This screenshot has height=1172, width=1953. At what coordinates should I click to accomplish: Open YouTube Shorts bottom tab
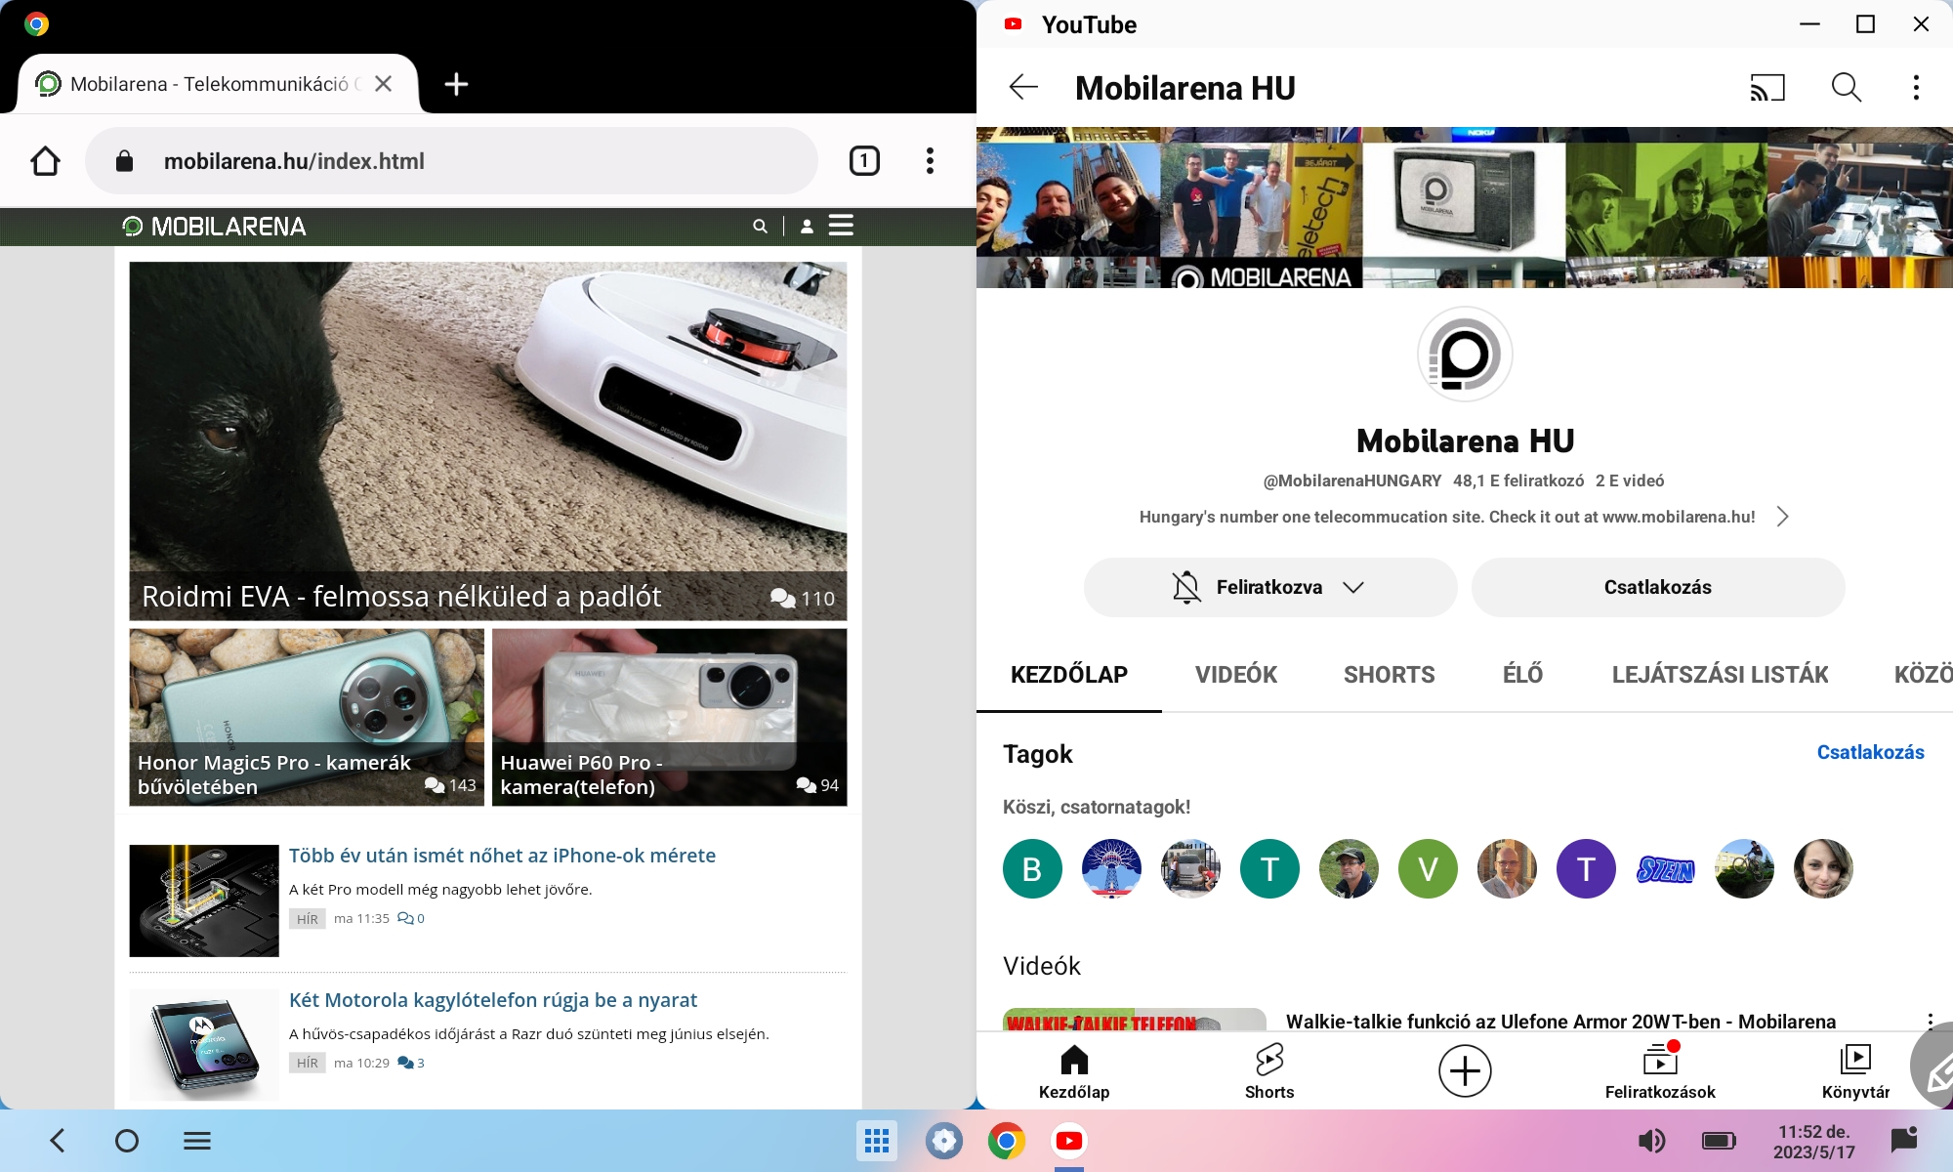(1269, 1071)
